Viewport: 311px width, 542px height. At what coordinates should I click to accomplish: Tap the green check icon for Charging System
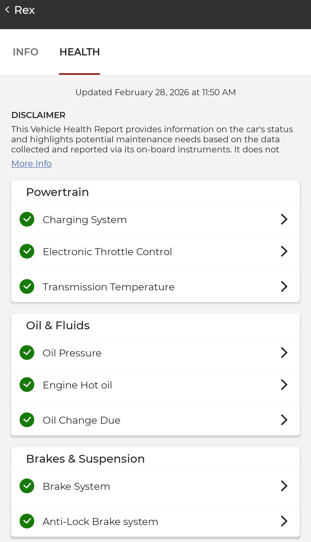pyautogui.click(x=27, y=219)
